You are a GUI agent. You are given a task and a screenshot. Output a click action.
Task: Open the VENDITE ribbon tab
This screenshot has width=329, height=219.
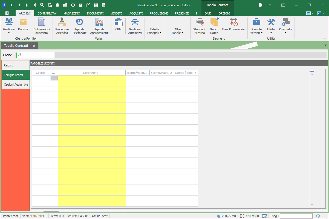pyautogui.click(x=116, y=13)
